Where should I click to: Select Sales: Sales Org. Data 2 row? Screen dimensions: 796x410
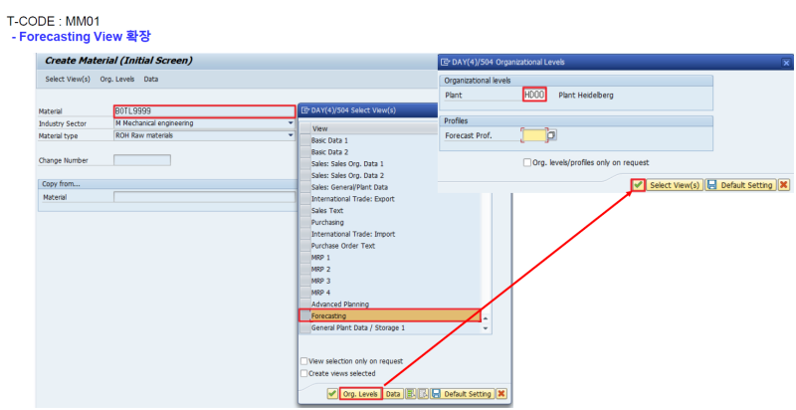[x=389, y=175]
